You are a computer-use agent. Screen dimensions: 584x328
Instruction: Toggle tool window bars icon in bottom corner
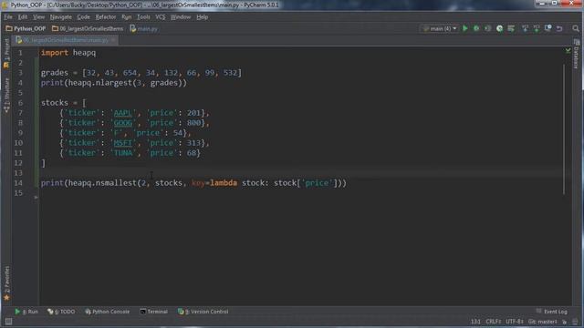point(8,322)
